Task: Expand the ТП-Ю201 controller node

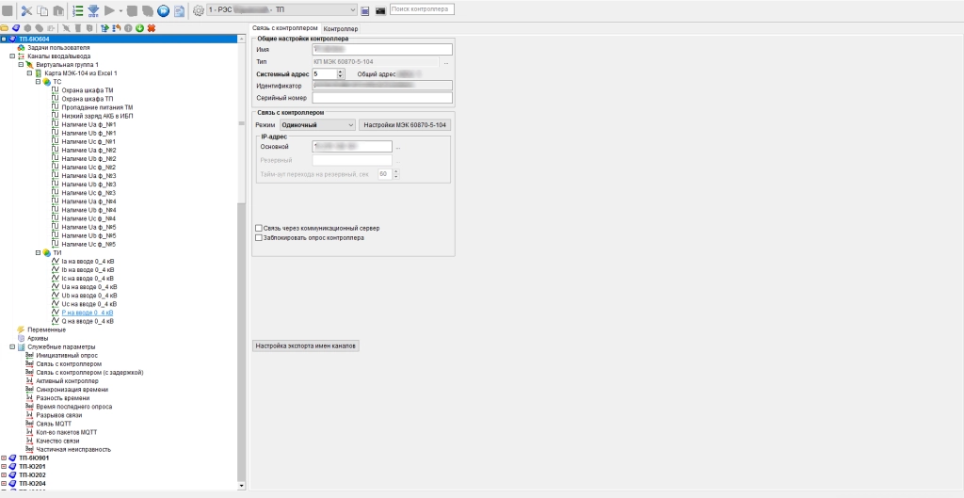Action: [4, 467]
